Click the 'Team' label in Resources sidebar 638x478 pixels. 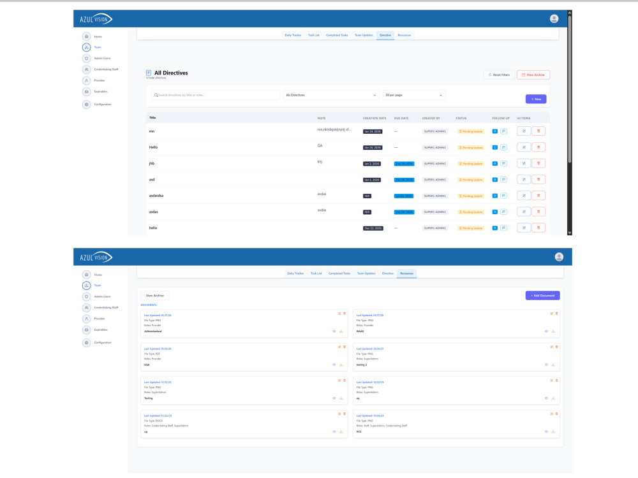coord(98,286)
